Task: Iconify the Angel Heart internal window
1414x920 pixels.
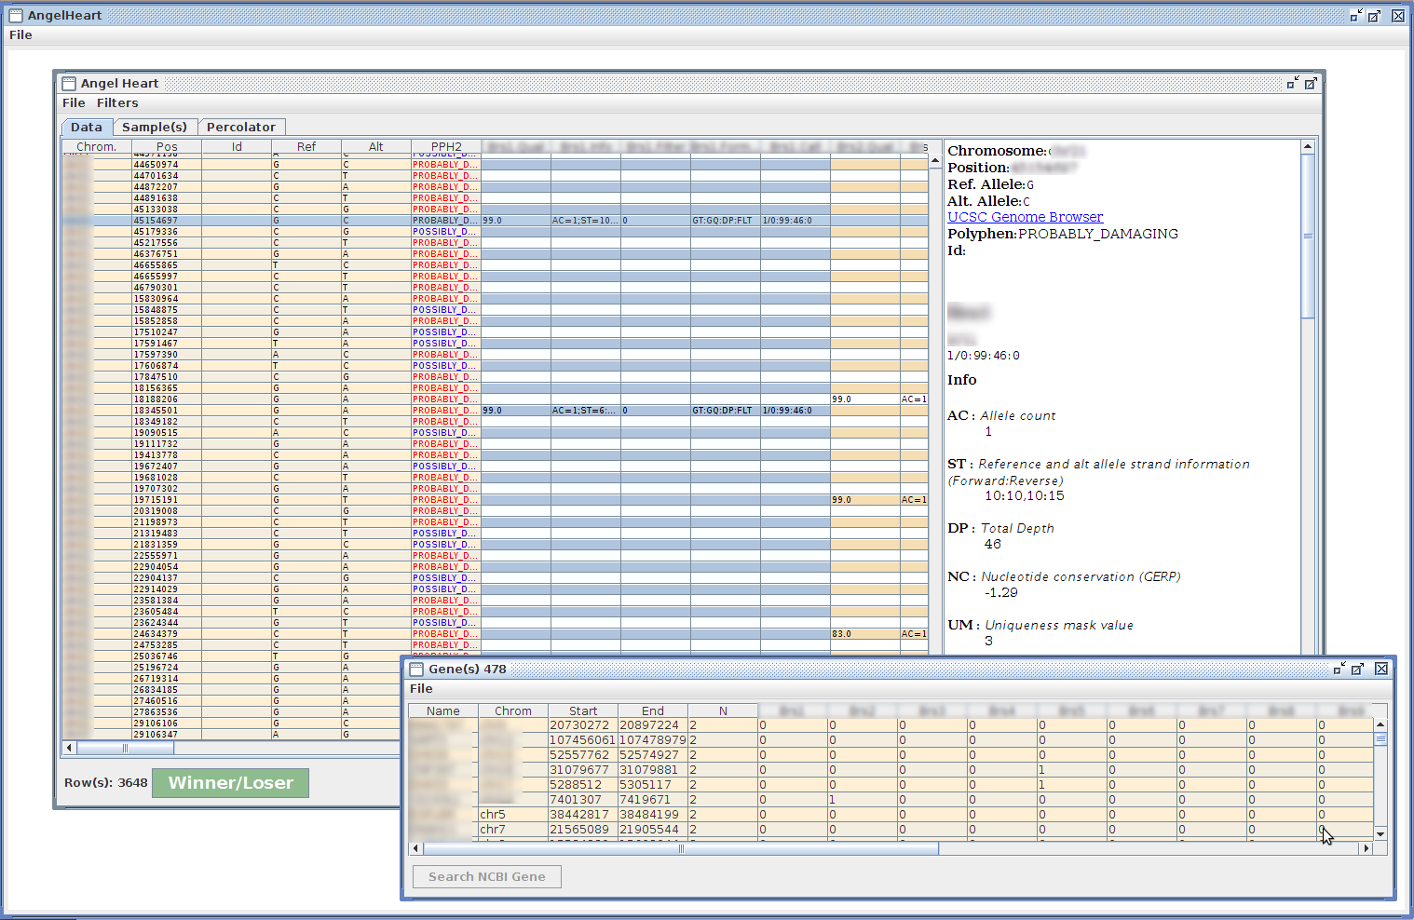Action: pyautogui.click(x=1292, y=84)
